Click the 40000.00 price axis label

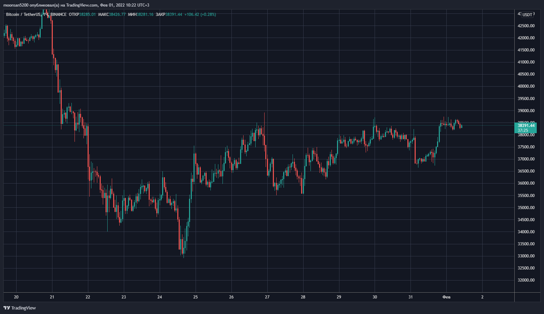click(526, 86)
